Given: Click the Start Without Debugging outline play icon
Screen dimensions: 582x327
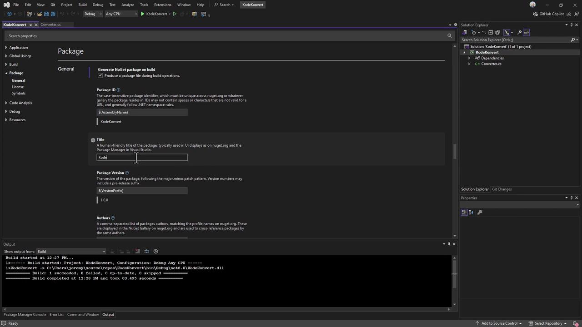Looking at the screenshot, I should pyautogui.click(x=175, y=14).
